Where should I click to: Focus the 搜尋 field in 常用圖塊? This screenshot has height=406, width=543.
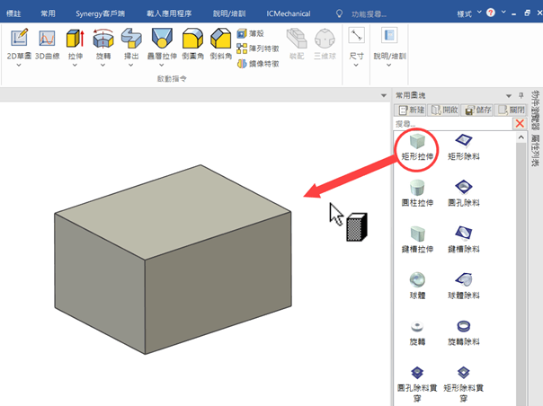tap(453, 124)
